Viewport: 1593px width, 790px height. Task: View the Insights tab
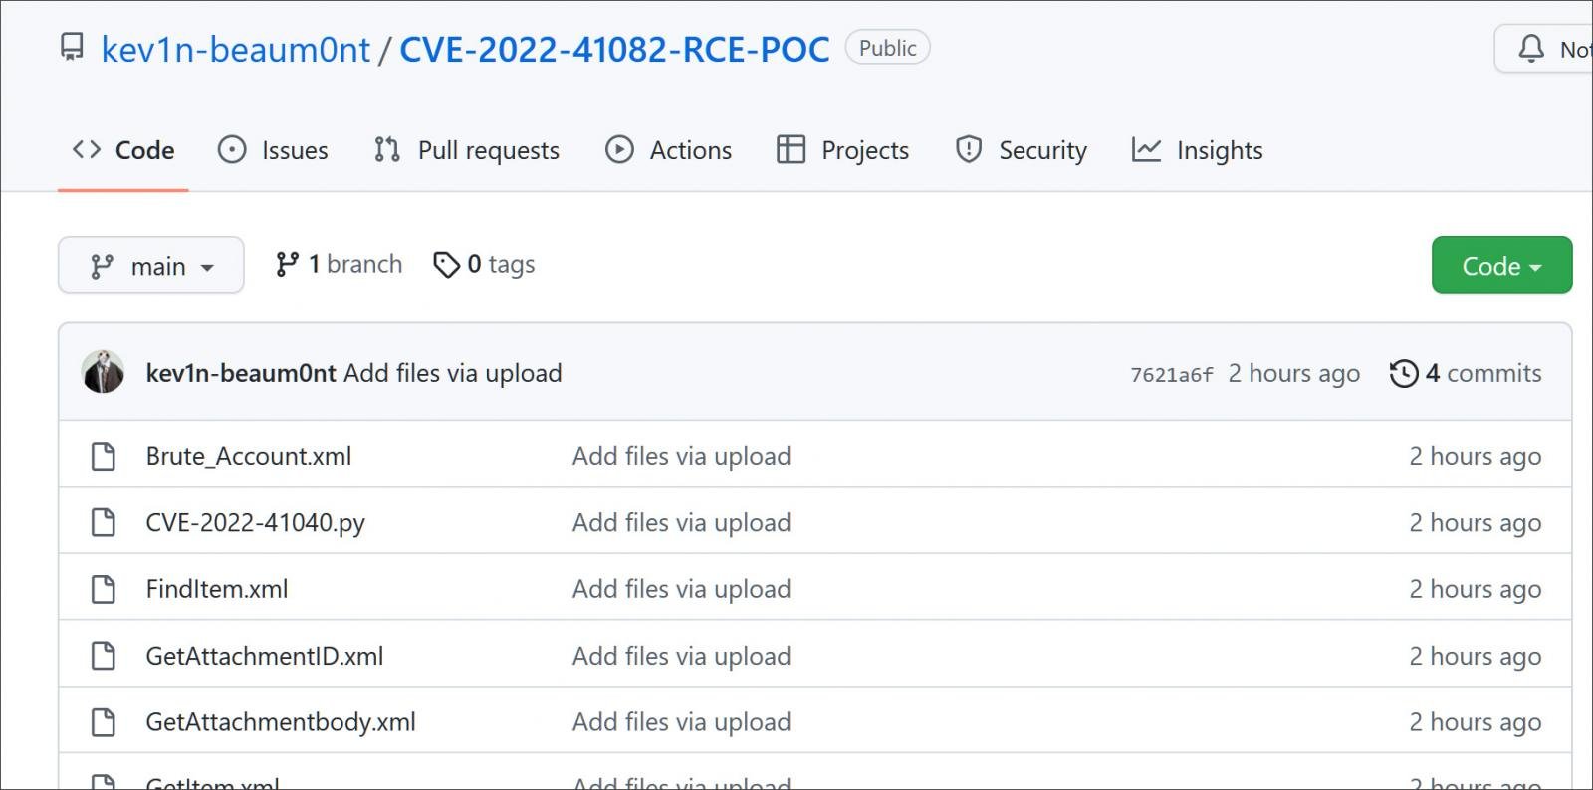coord(1198,150)
